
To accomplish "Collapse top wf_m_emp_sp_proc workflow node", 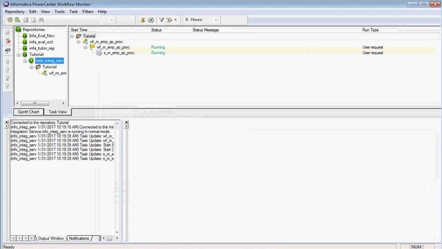I will [x=79, y=41].
